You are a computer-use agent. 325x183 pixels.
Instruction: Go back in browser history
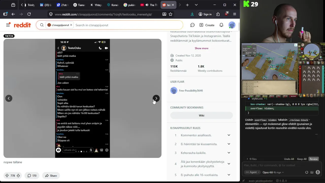coord(13,14)
